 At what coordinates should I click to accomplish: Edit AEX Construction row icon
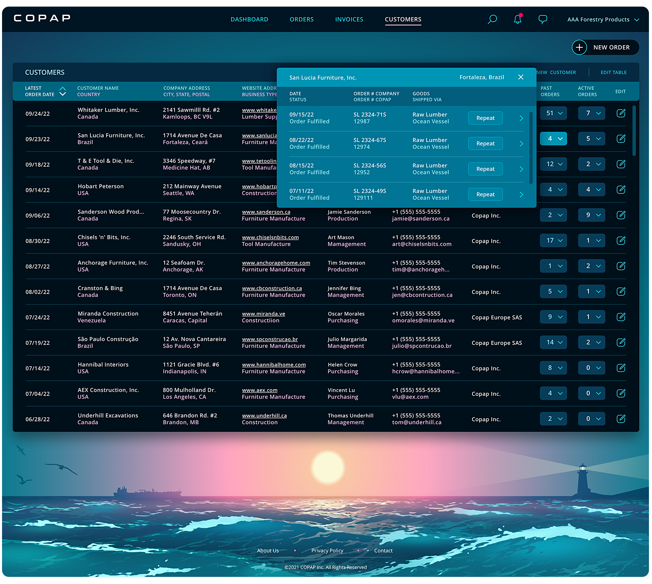click(621, 393)
